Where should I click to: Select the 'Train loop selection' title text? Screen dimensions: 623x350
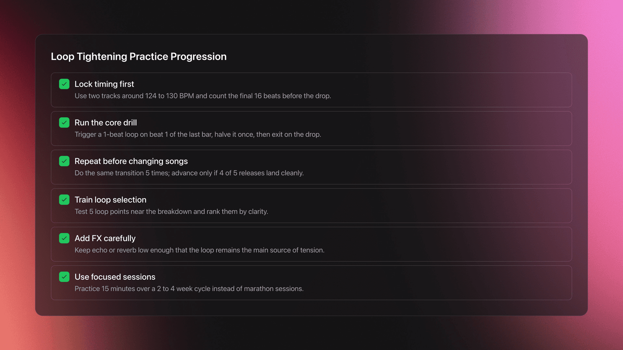110,200
